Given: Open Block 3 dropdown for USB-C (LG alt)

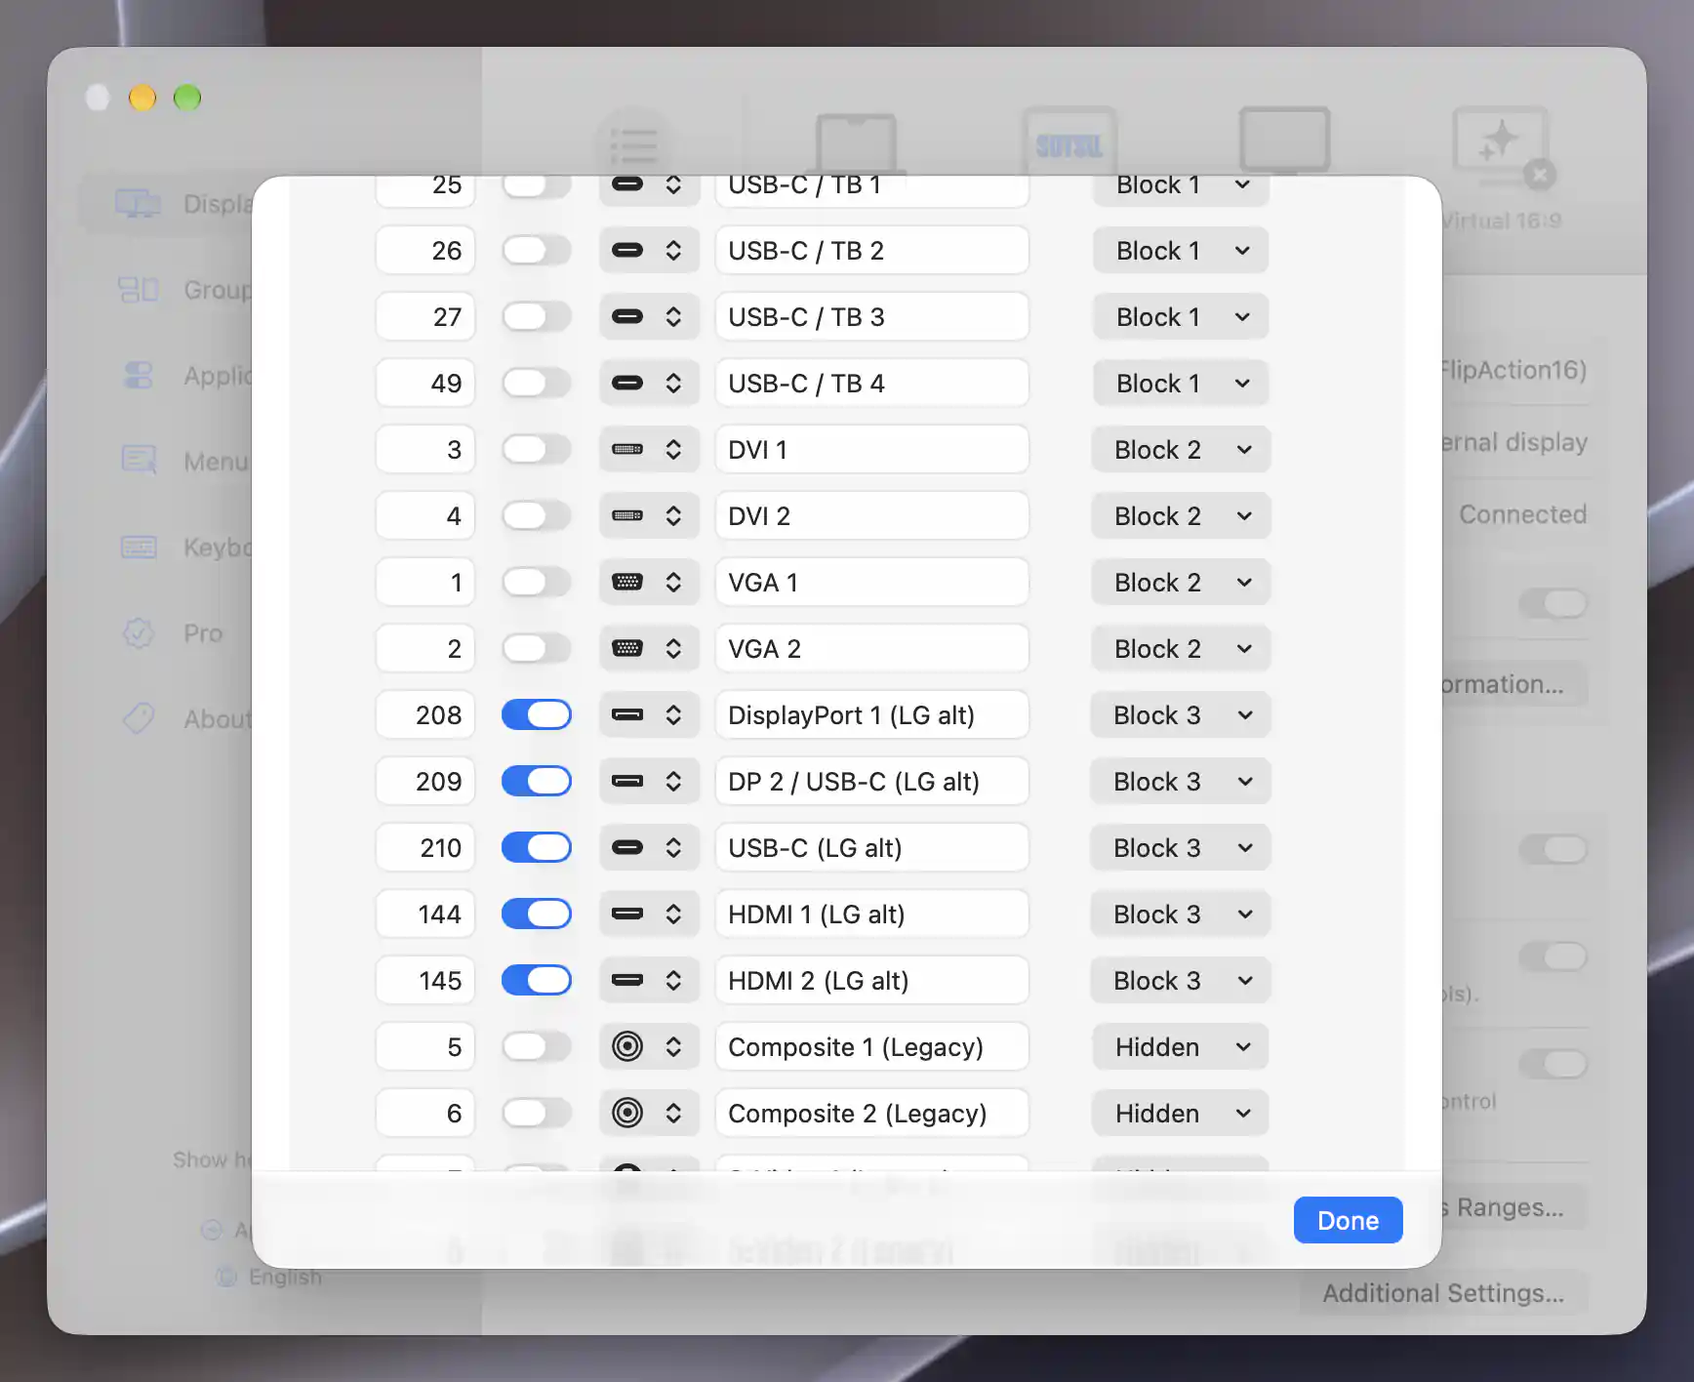Looking at the screenshot, I should point(1181,848).
